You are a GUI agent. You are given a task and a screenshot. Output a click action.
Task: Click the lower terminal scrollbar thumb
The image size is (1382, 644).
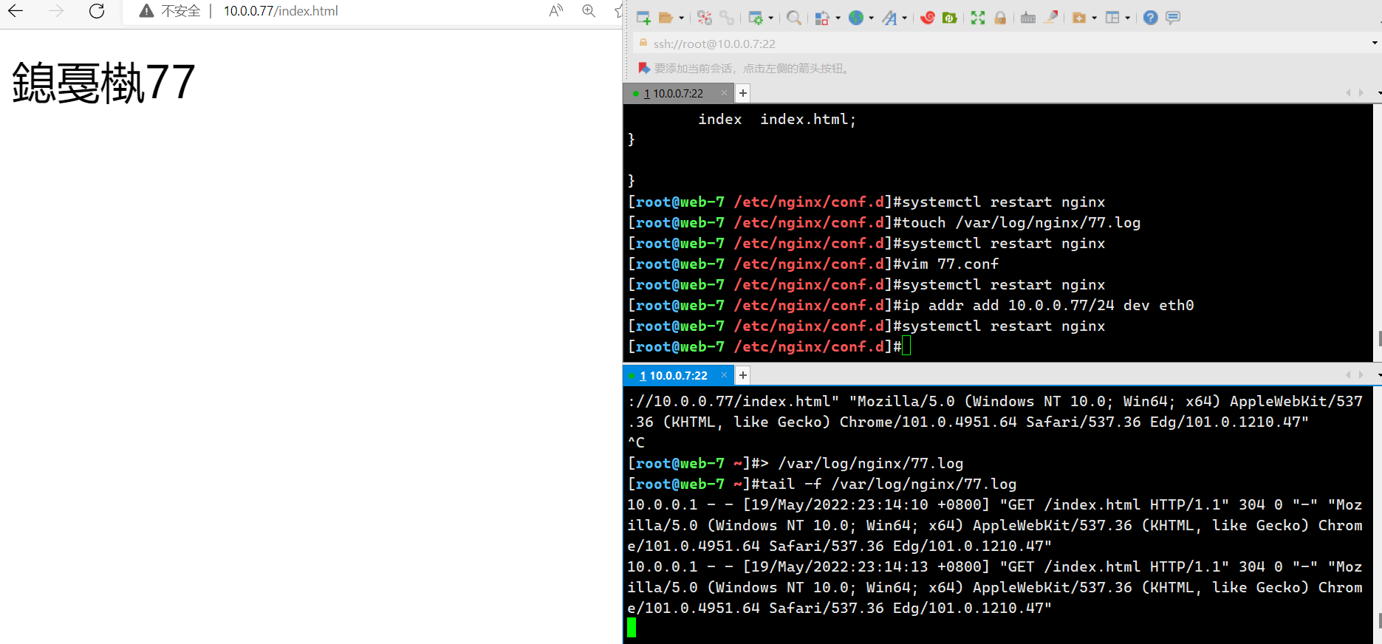(1379, 620)
